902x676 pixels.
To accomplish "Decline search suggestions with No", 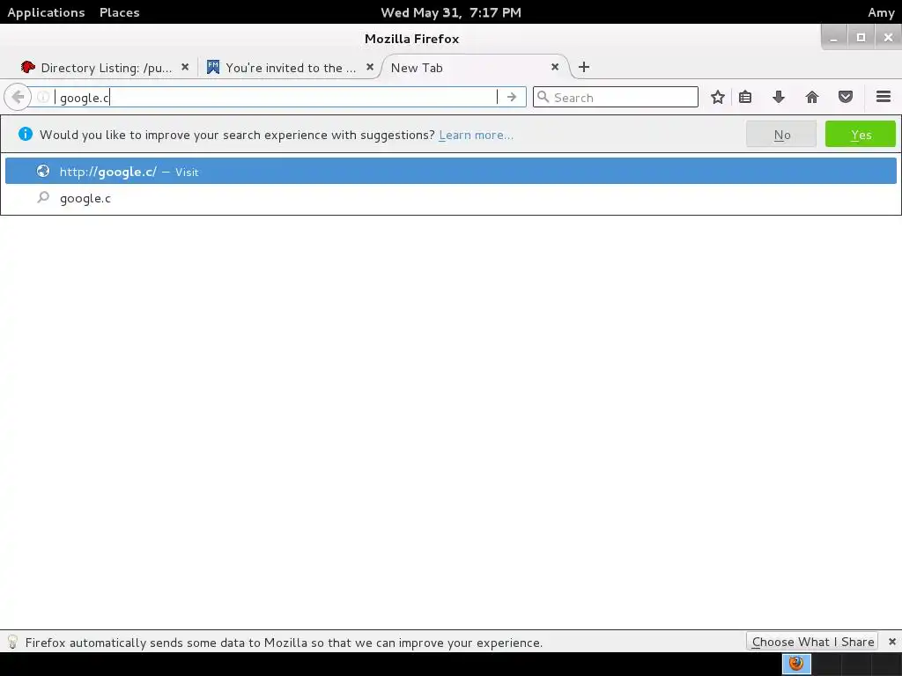I will [781, 134].
